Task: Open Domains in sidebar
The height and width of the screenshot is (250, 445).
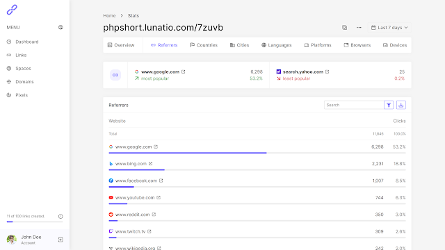Action: point(25,82)
